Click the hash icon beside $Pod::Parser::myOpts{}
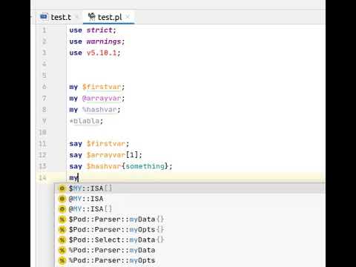This screenshot has height=267, width=356. pos(62,230)
